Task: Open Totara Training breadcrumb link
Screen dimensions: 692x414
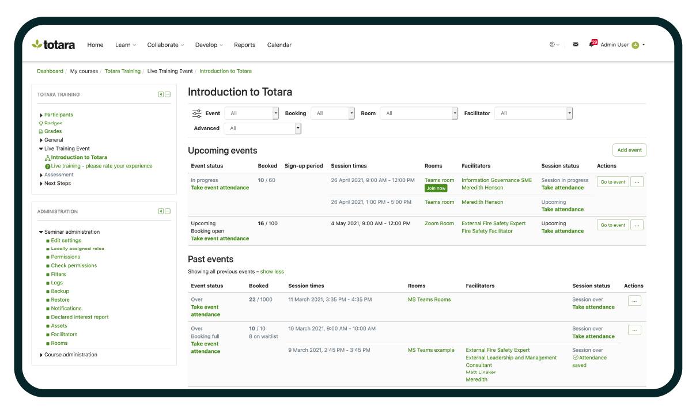Action: tap(123, 71)
